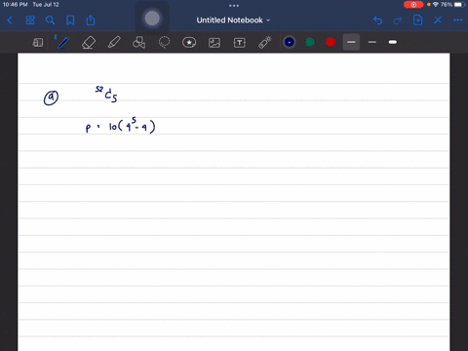Close the editing toolbar with X
The image size is (468, 351).
point(438,20)
